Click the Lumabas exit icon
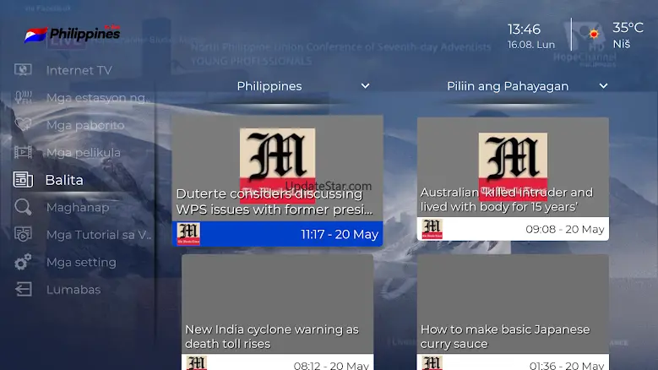658x370 pixels. (23, 289)
